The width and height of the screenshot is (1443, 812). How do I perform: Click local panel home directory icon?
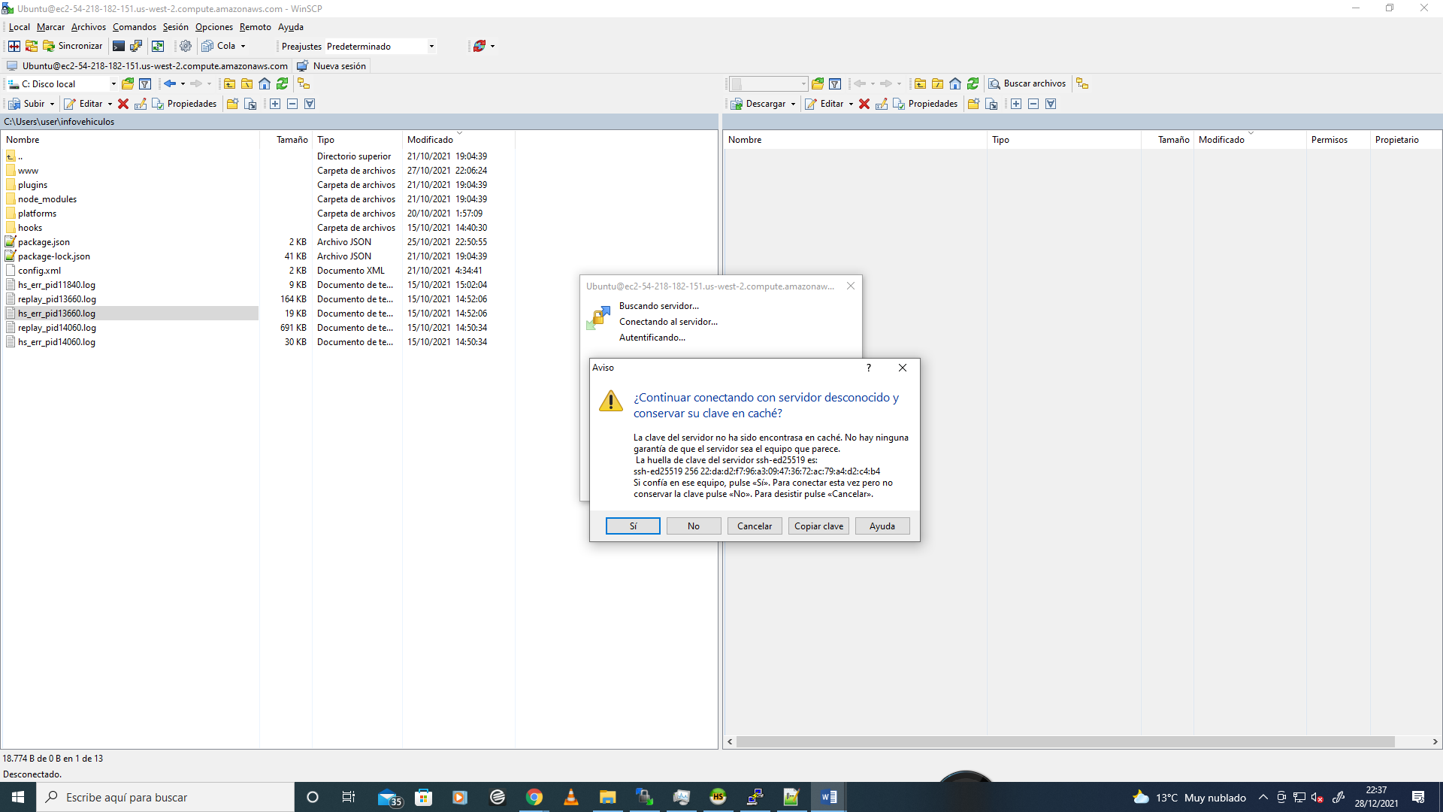(x=265, y=83)
